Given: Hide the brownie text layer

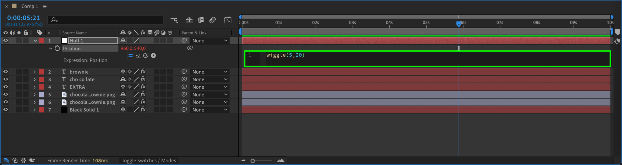Looking at the screenshot, I should (x=5, y=72).
